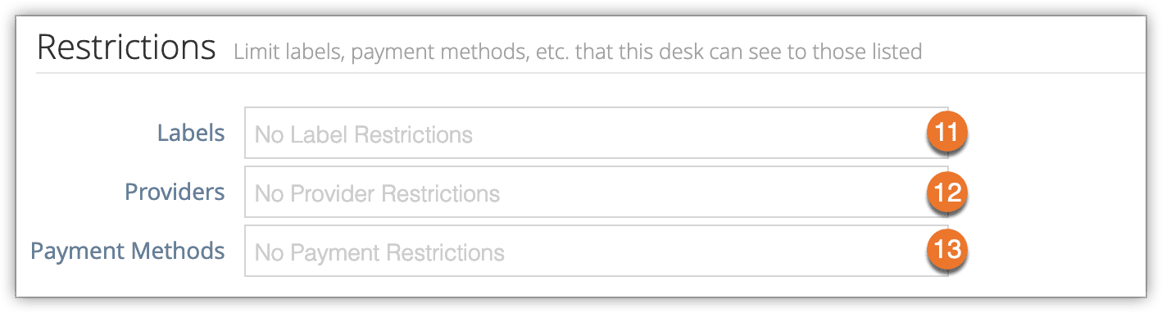
Task: Open the Payment Methods restrictions field
Action: click(x=596, y=251)
